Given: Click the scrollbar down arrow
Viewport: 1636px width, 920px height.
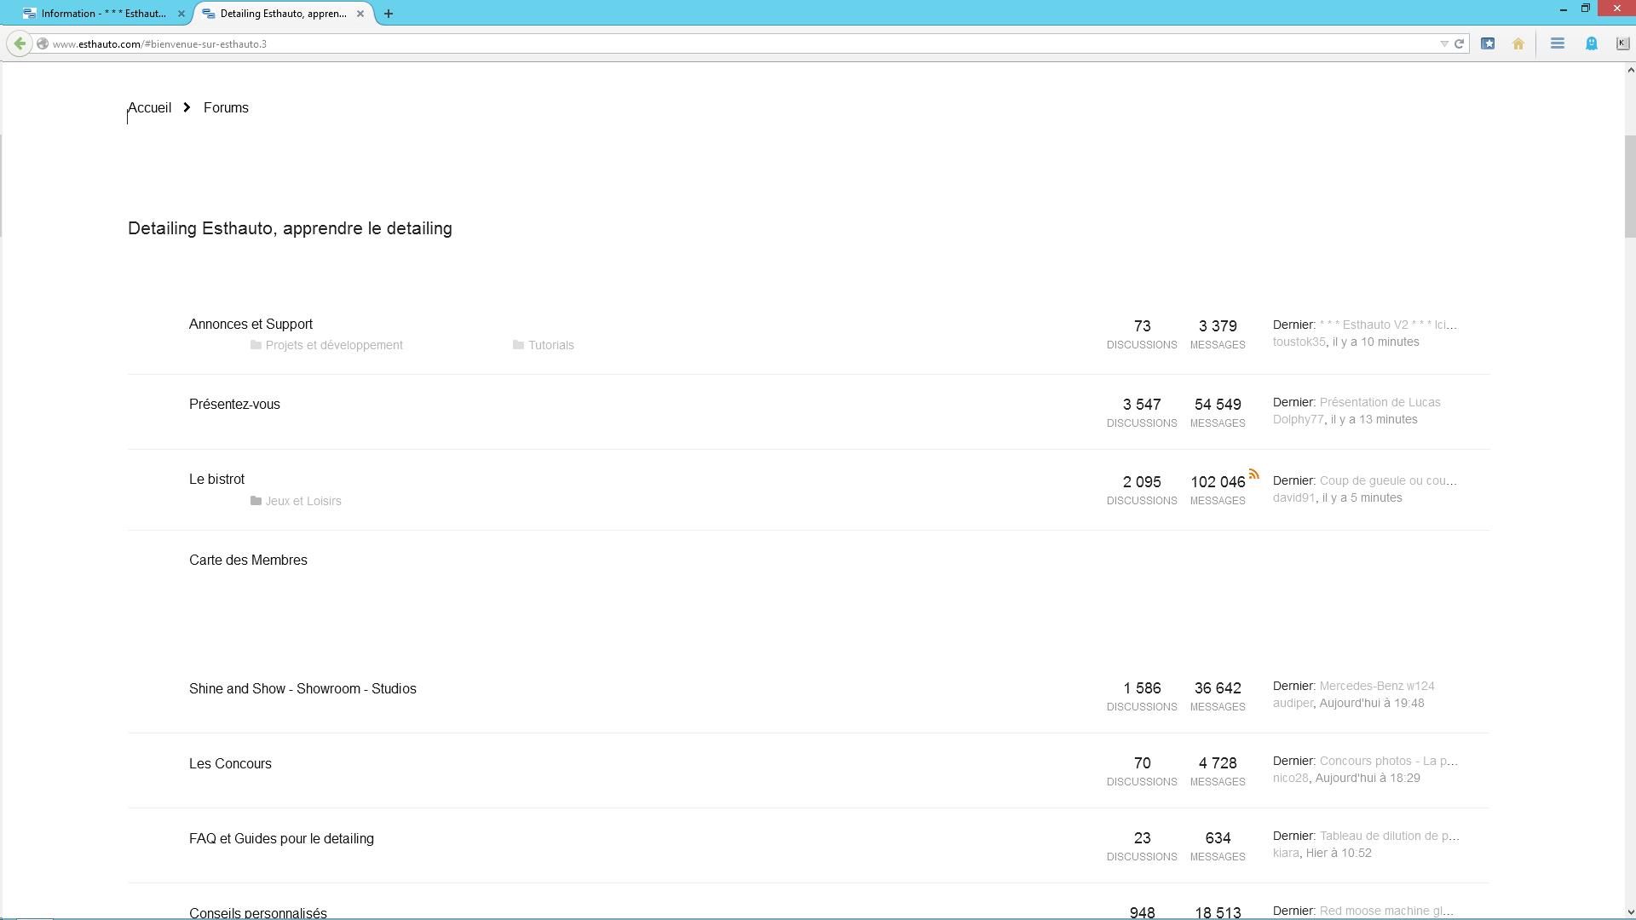Looking at the screenshot, I should [1630, 912].
